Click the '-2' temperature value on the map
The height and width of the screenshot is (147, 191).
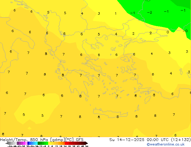(x=150, y=12)
